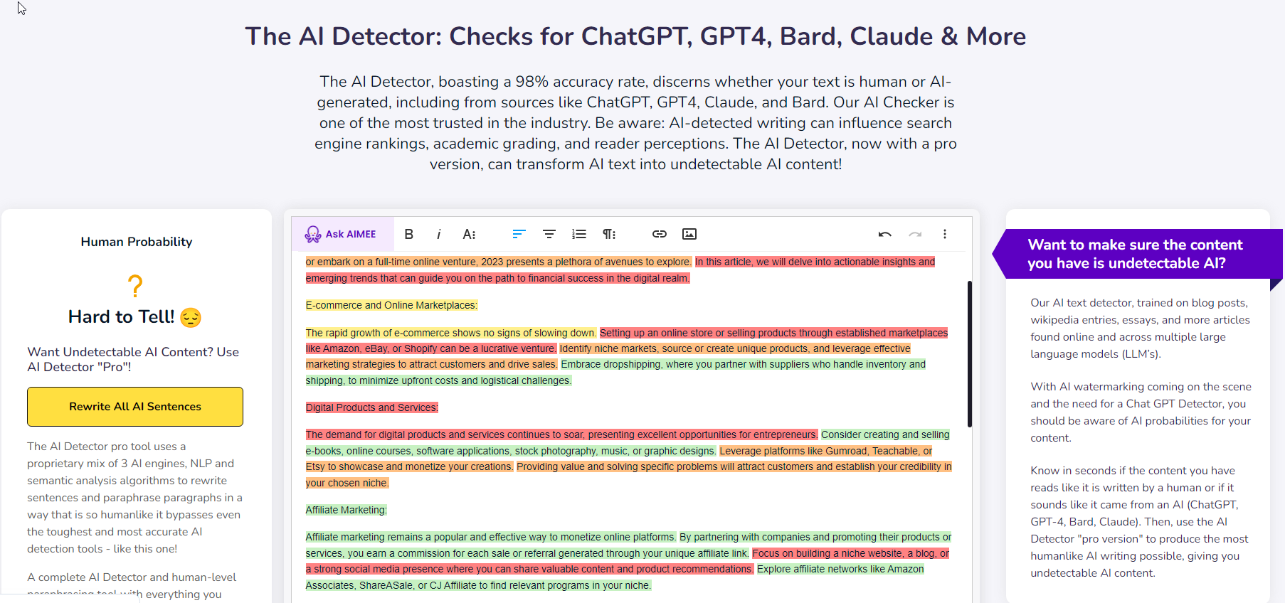Viewport: 1285px width, 603px height.
Task: Click the "Affiliate Marketing:" heading text
Action: (347, 510)
